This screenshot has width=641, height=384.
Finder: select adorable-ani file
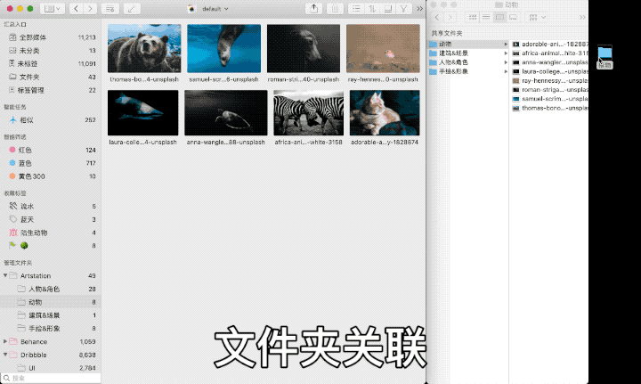pos(550,44)
